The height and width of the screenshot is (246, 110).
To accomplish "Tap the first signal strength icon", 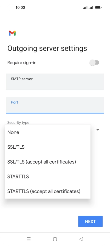I will (85, 7).
